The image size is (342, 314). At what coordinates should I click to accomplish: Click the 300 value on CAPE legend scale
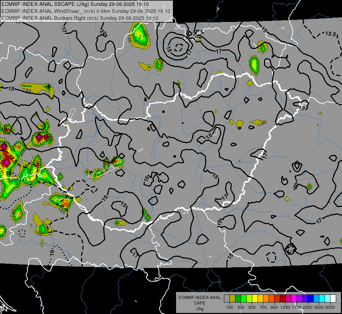pyautogui.click(x=241, y=307)
